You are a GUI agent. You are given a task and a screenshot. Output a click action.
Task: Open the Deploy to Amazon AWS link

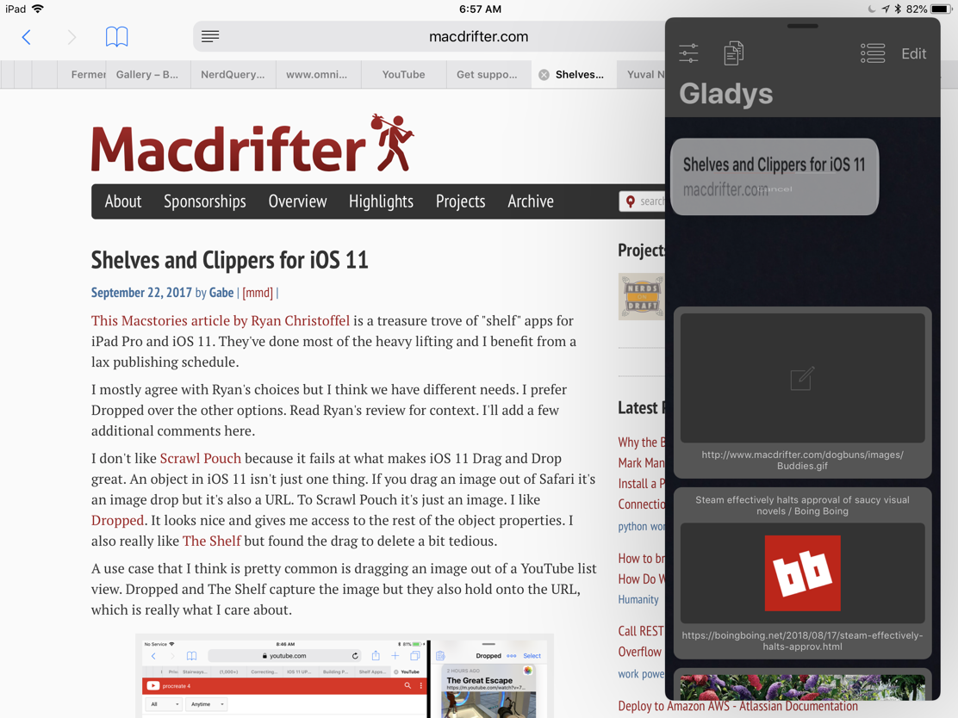(x=738, y=707)
